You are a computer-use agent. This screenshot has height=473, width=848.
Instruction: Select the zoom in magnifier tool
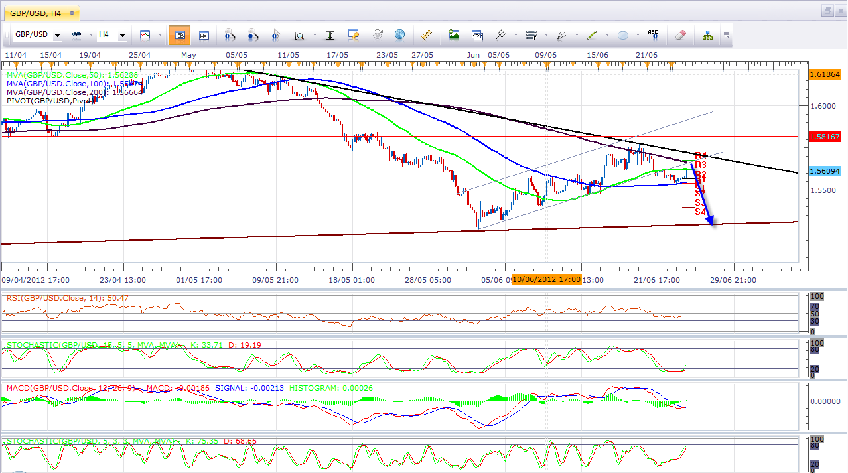tap(230, 35)
